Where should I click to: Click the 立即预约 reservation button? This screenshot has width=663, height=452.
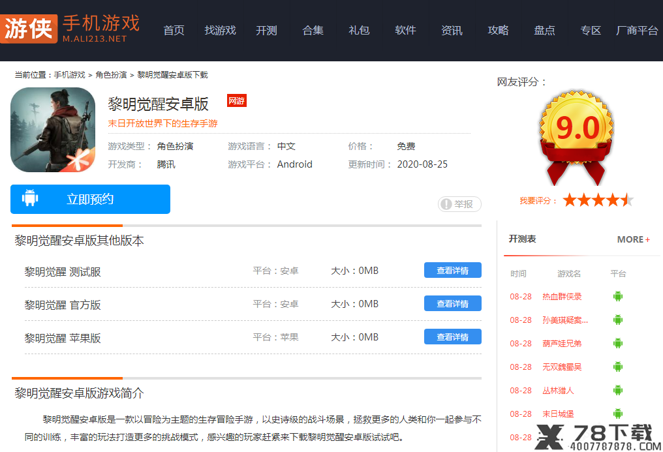point(91,199)
